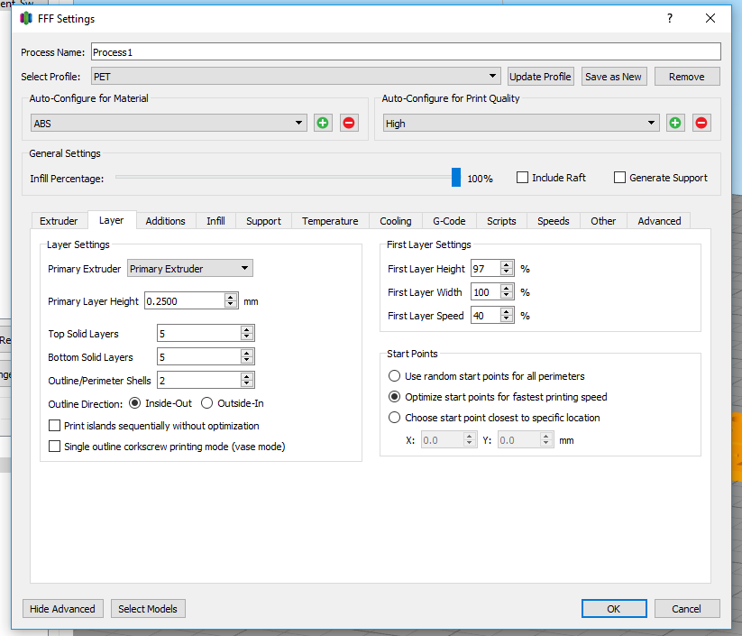Add a print quality with green plus

675,123
